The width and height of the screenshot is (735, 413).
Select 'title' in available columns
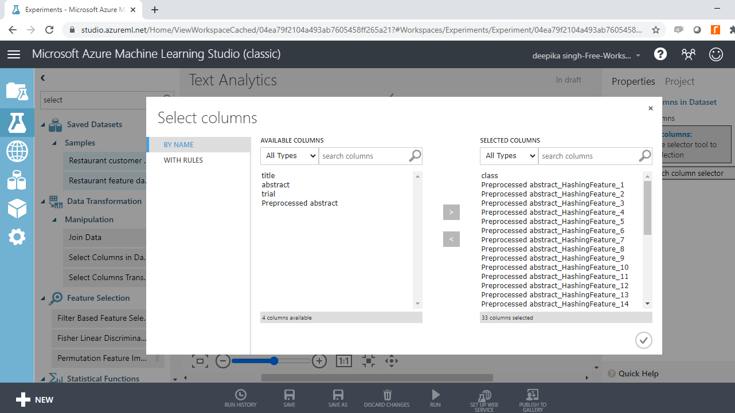pyautogui.click(x=268, y=176)
